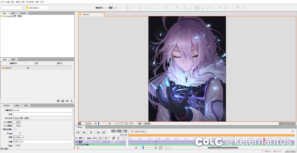Zoom out the timeline with minus magnifier
The image size is (297, 153).
click(x=136, y=148)
